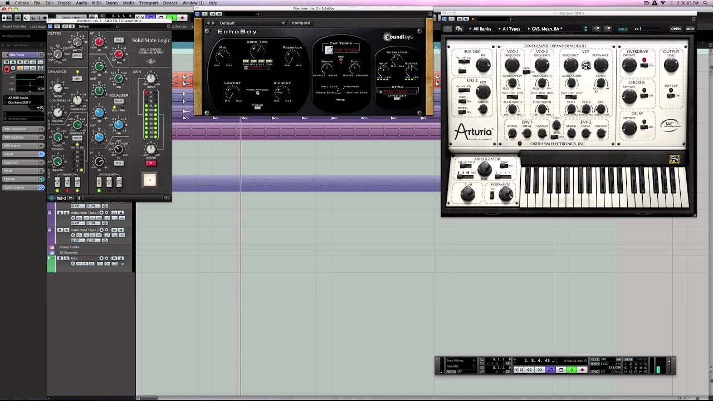Toggle the EchoBoy Prime Numbers switch

pos(257,93)
